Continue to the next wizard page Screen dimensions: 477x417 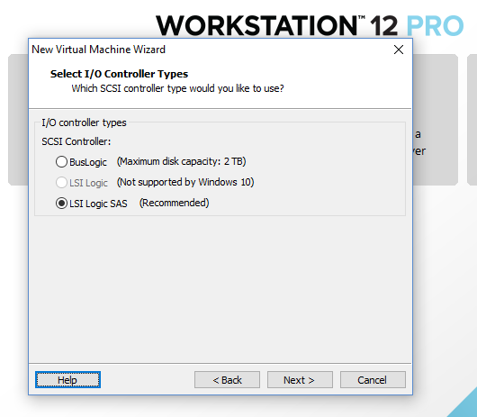click(x=300, y=379)
